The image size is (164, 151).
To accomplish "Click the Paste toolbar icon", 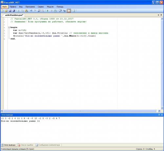I will pos(26,11).
